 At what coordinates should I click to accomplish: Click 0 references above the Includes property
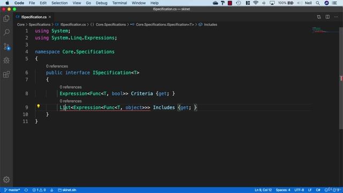coord(70,101)
